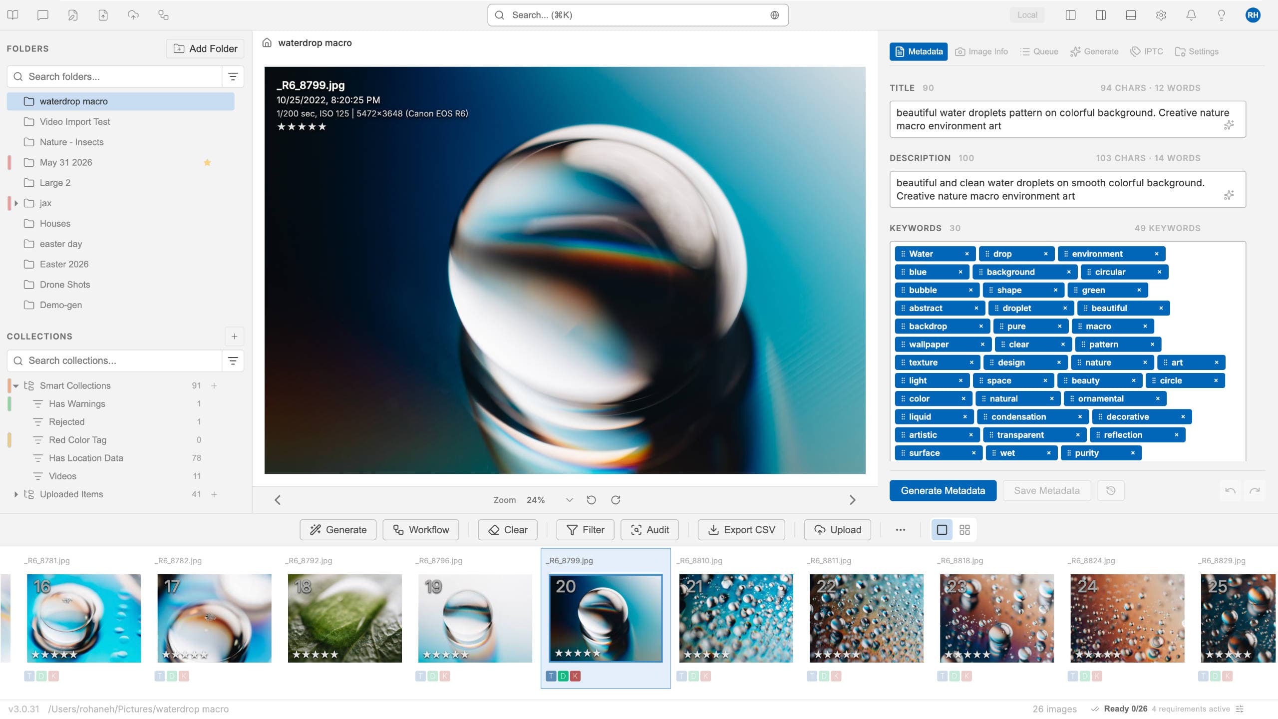This screenshot has height=719, width=1278.
Task: Collapse Smart Collections tree
Action: (16, 385)
